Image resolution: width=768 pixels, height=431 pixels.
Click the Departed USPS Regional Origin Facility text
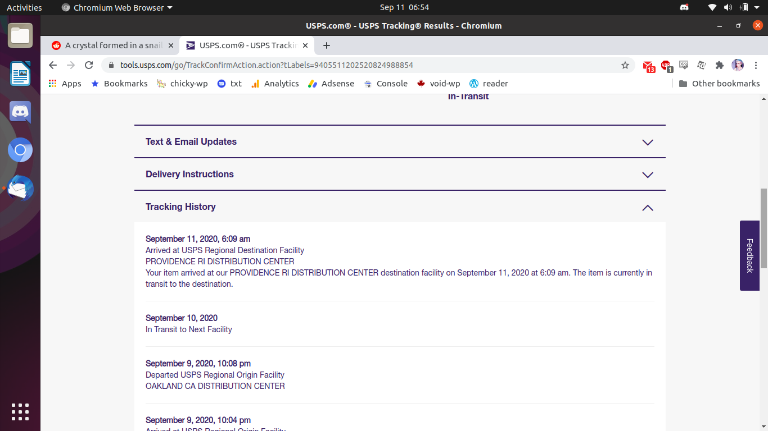tap(215, 375)
